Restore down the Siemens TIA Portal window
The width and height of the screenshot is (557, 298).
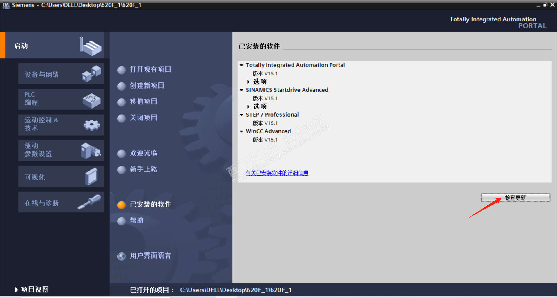click(x=545, y=5)
